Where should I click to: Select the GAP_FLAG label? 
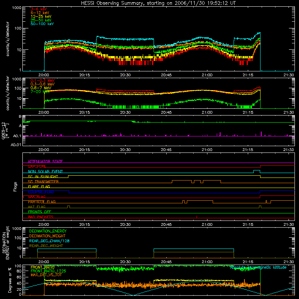click(37, 166)
